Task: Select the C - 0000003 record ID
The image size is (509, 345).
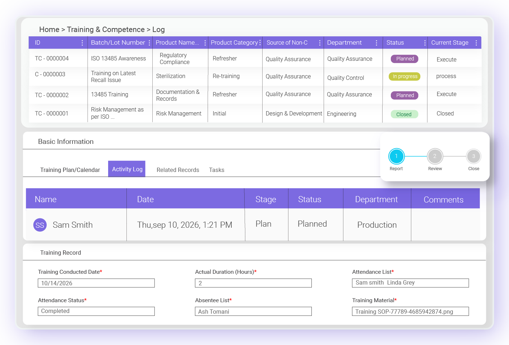Action: pyautogui.click(x=50, y=74)
